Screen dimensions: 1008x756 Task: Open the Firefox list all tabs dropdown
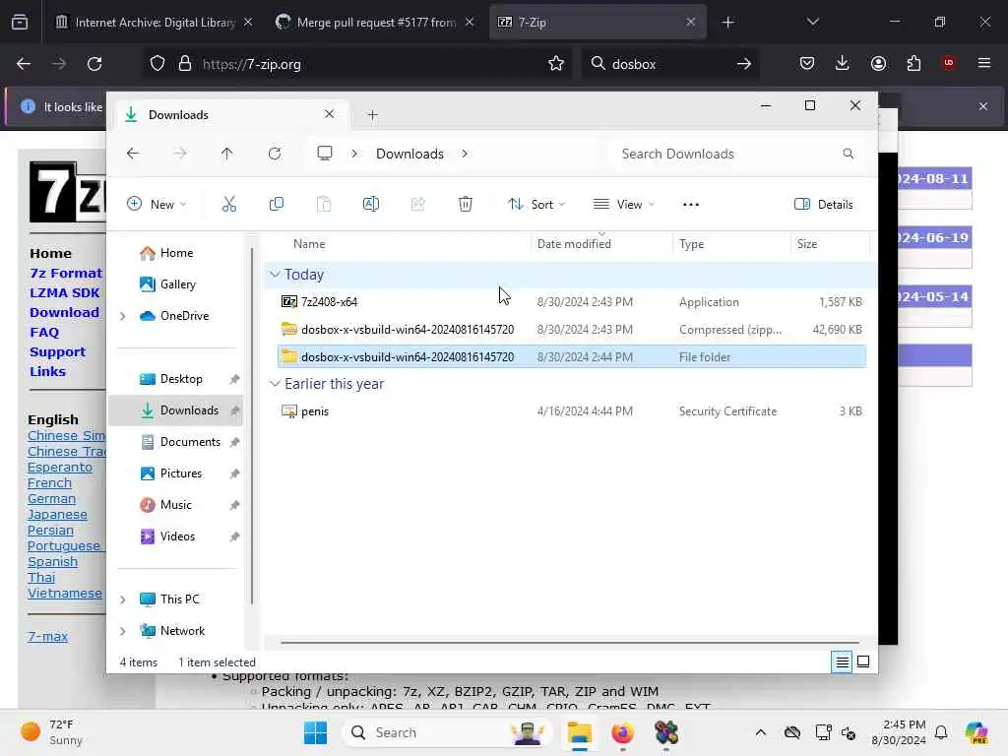[x=812, y=23]
